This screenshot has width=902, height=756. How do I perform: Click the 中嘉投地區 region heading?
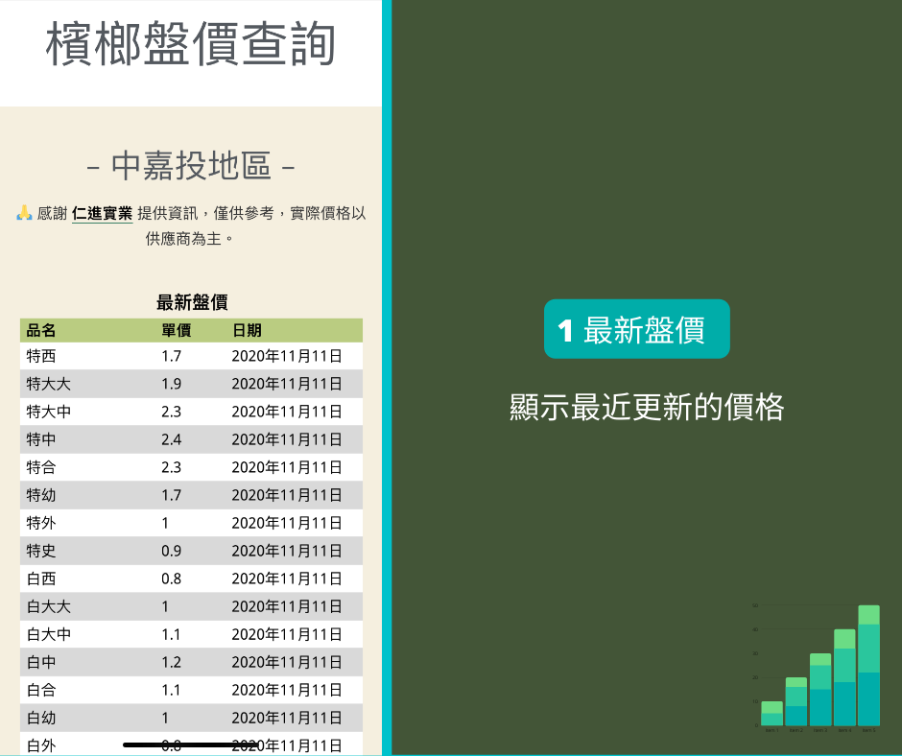point(191,166)
